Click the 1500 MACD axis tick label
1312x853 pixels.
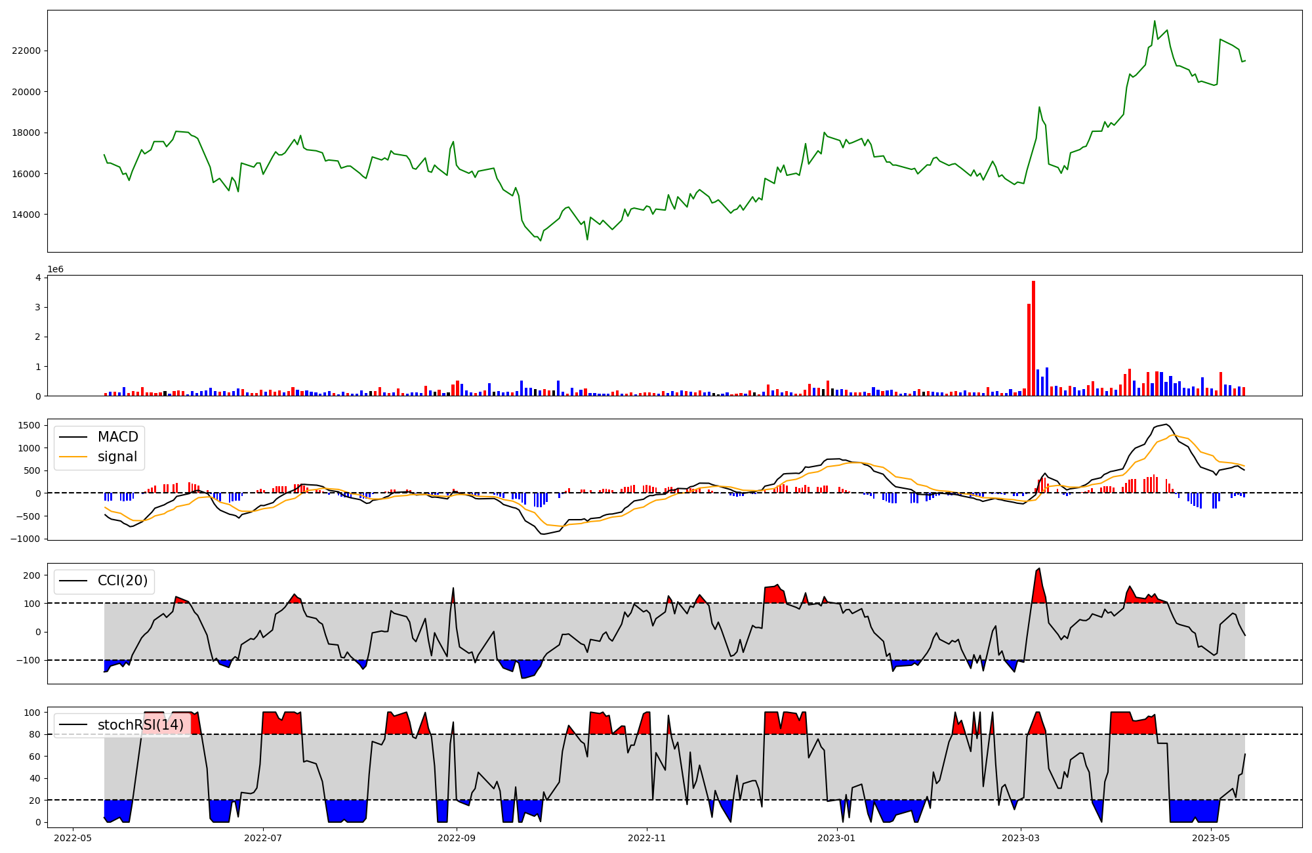[30, 425]
